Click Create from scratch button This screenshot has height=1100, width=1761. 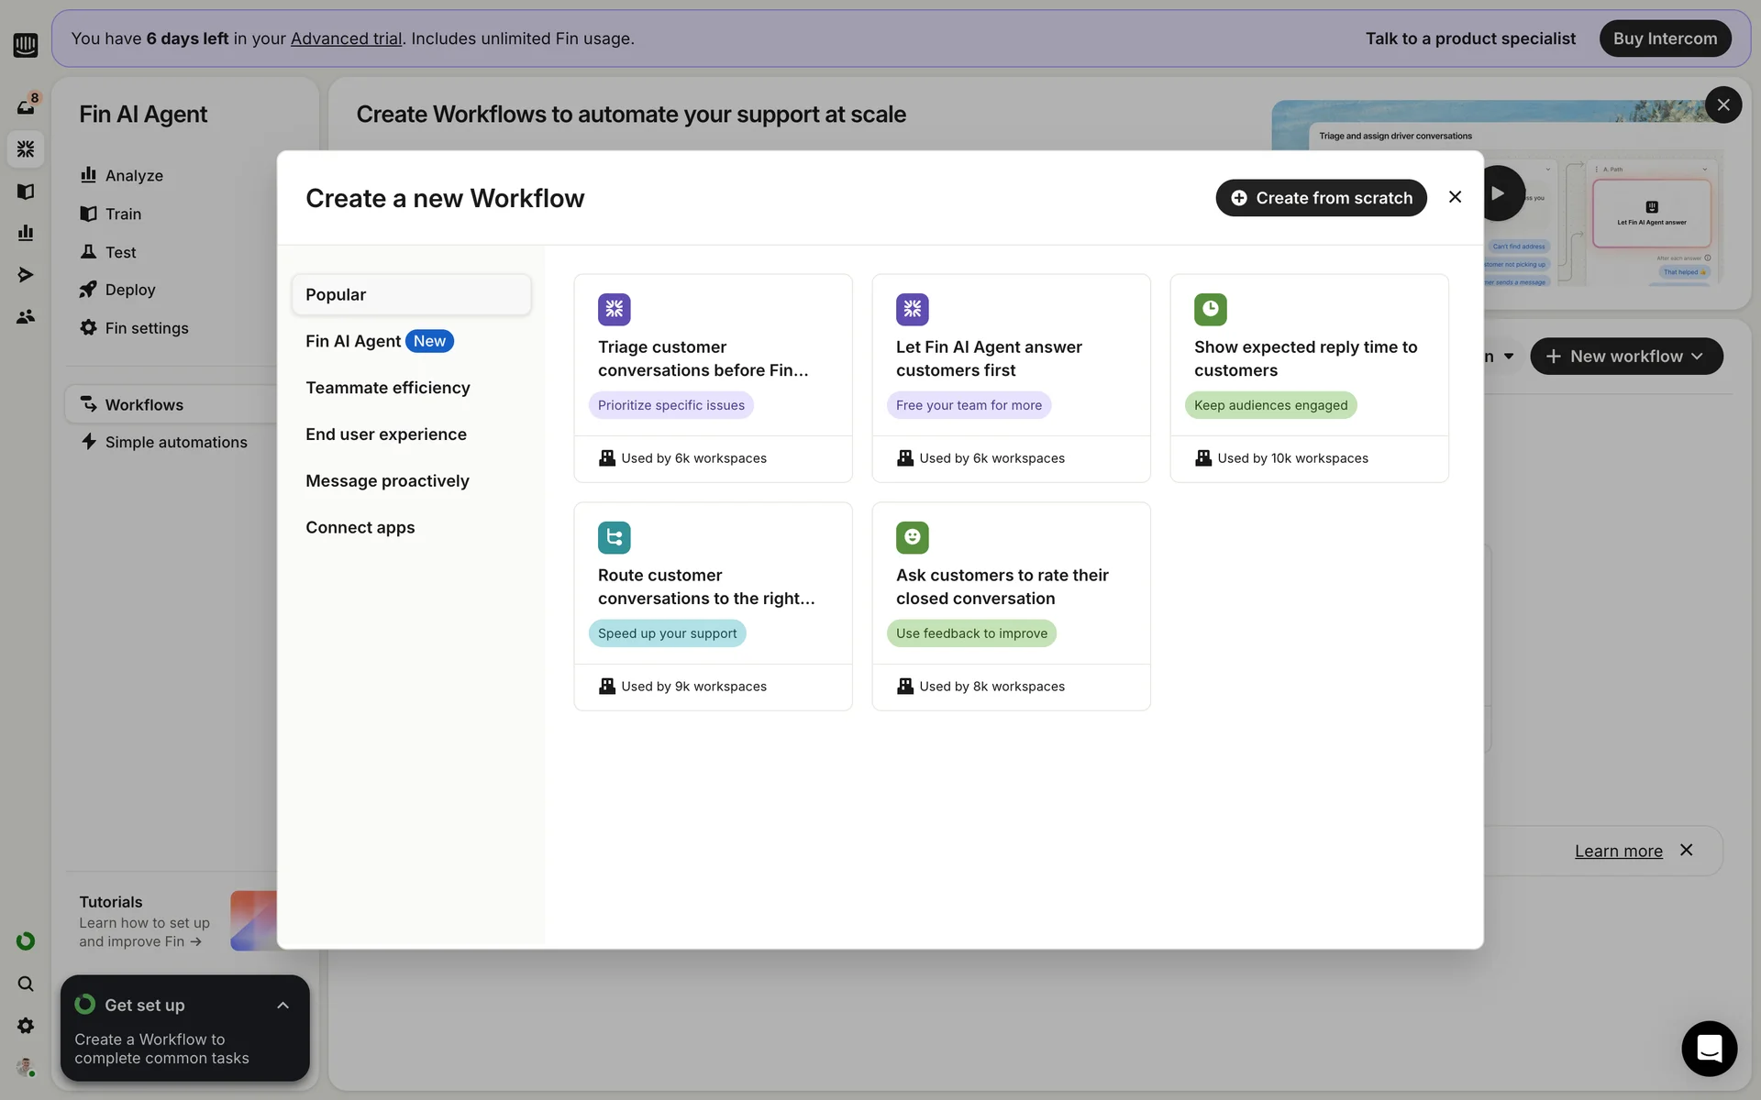pos(1321,198)
